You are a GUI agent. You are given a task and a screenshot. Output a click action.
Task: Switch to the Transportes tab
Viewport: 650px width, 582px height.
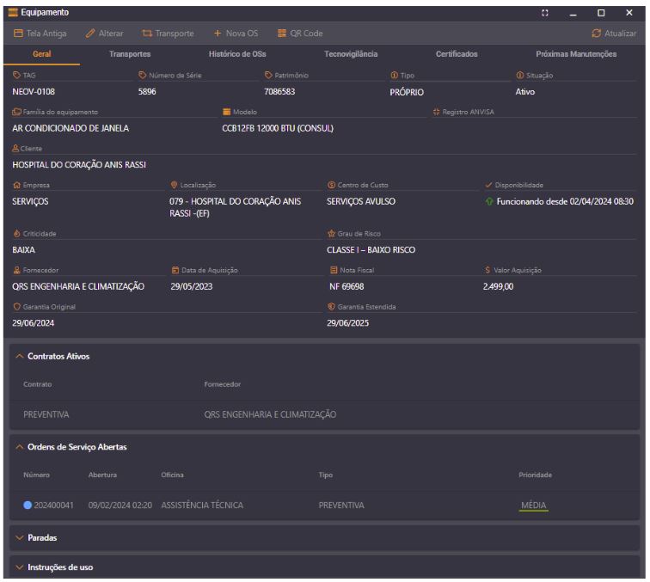click(129, 54)
